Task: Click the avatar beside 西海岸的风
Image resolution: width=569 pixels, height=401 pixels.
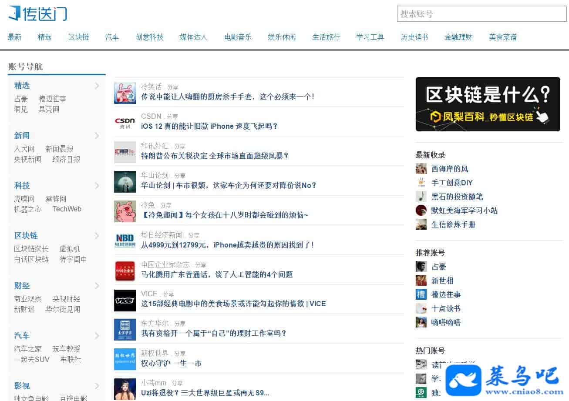Action: coord(421,169)
